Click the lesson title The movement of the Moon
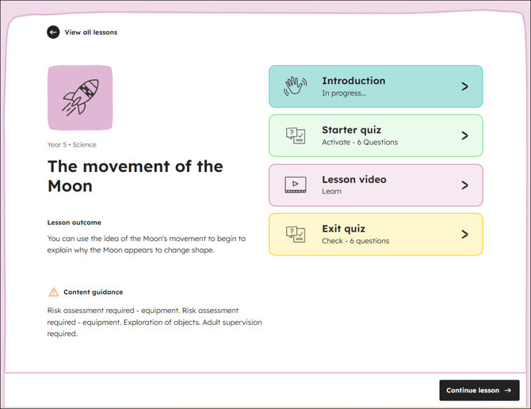 135,176
